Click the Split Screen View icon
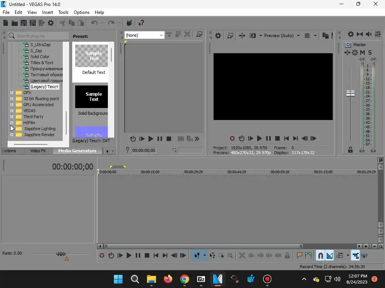This screenshot has width=385, height=288. point(252,36)
